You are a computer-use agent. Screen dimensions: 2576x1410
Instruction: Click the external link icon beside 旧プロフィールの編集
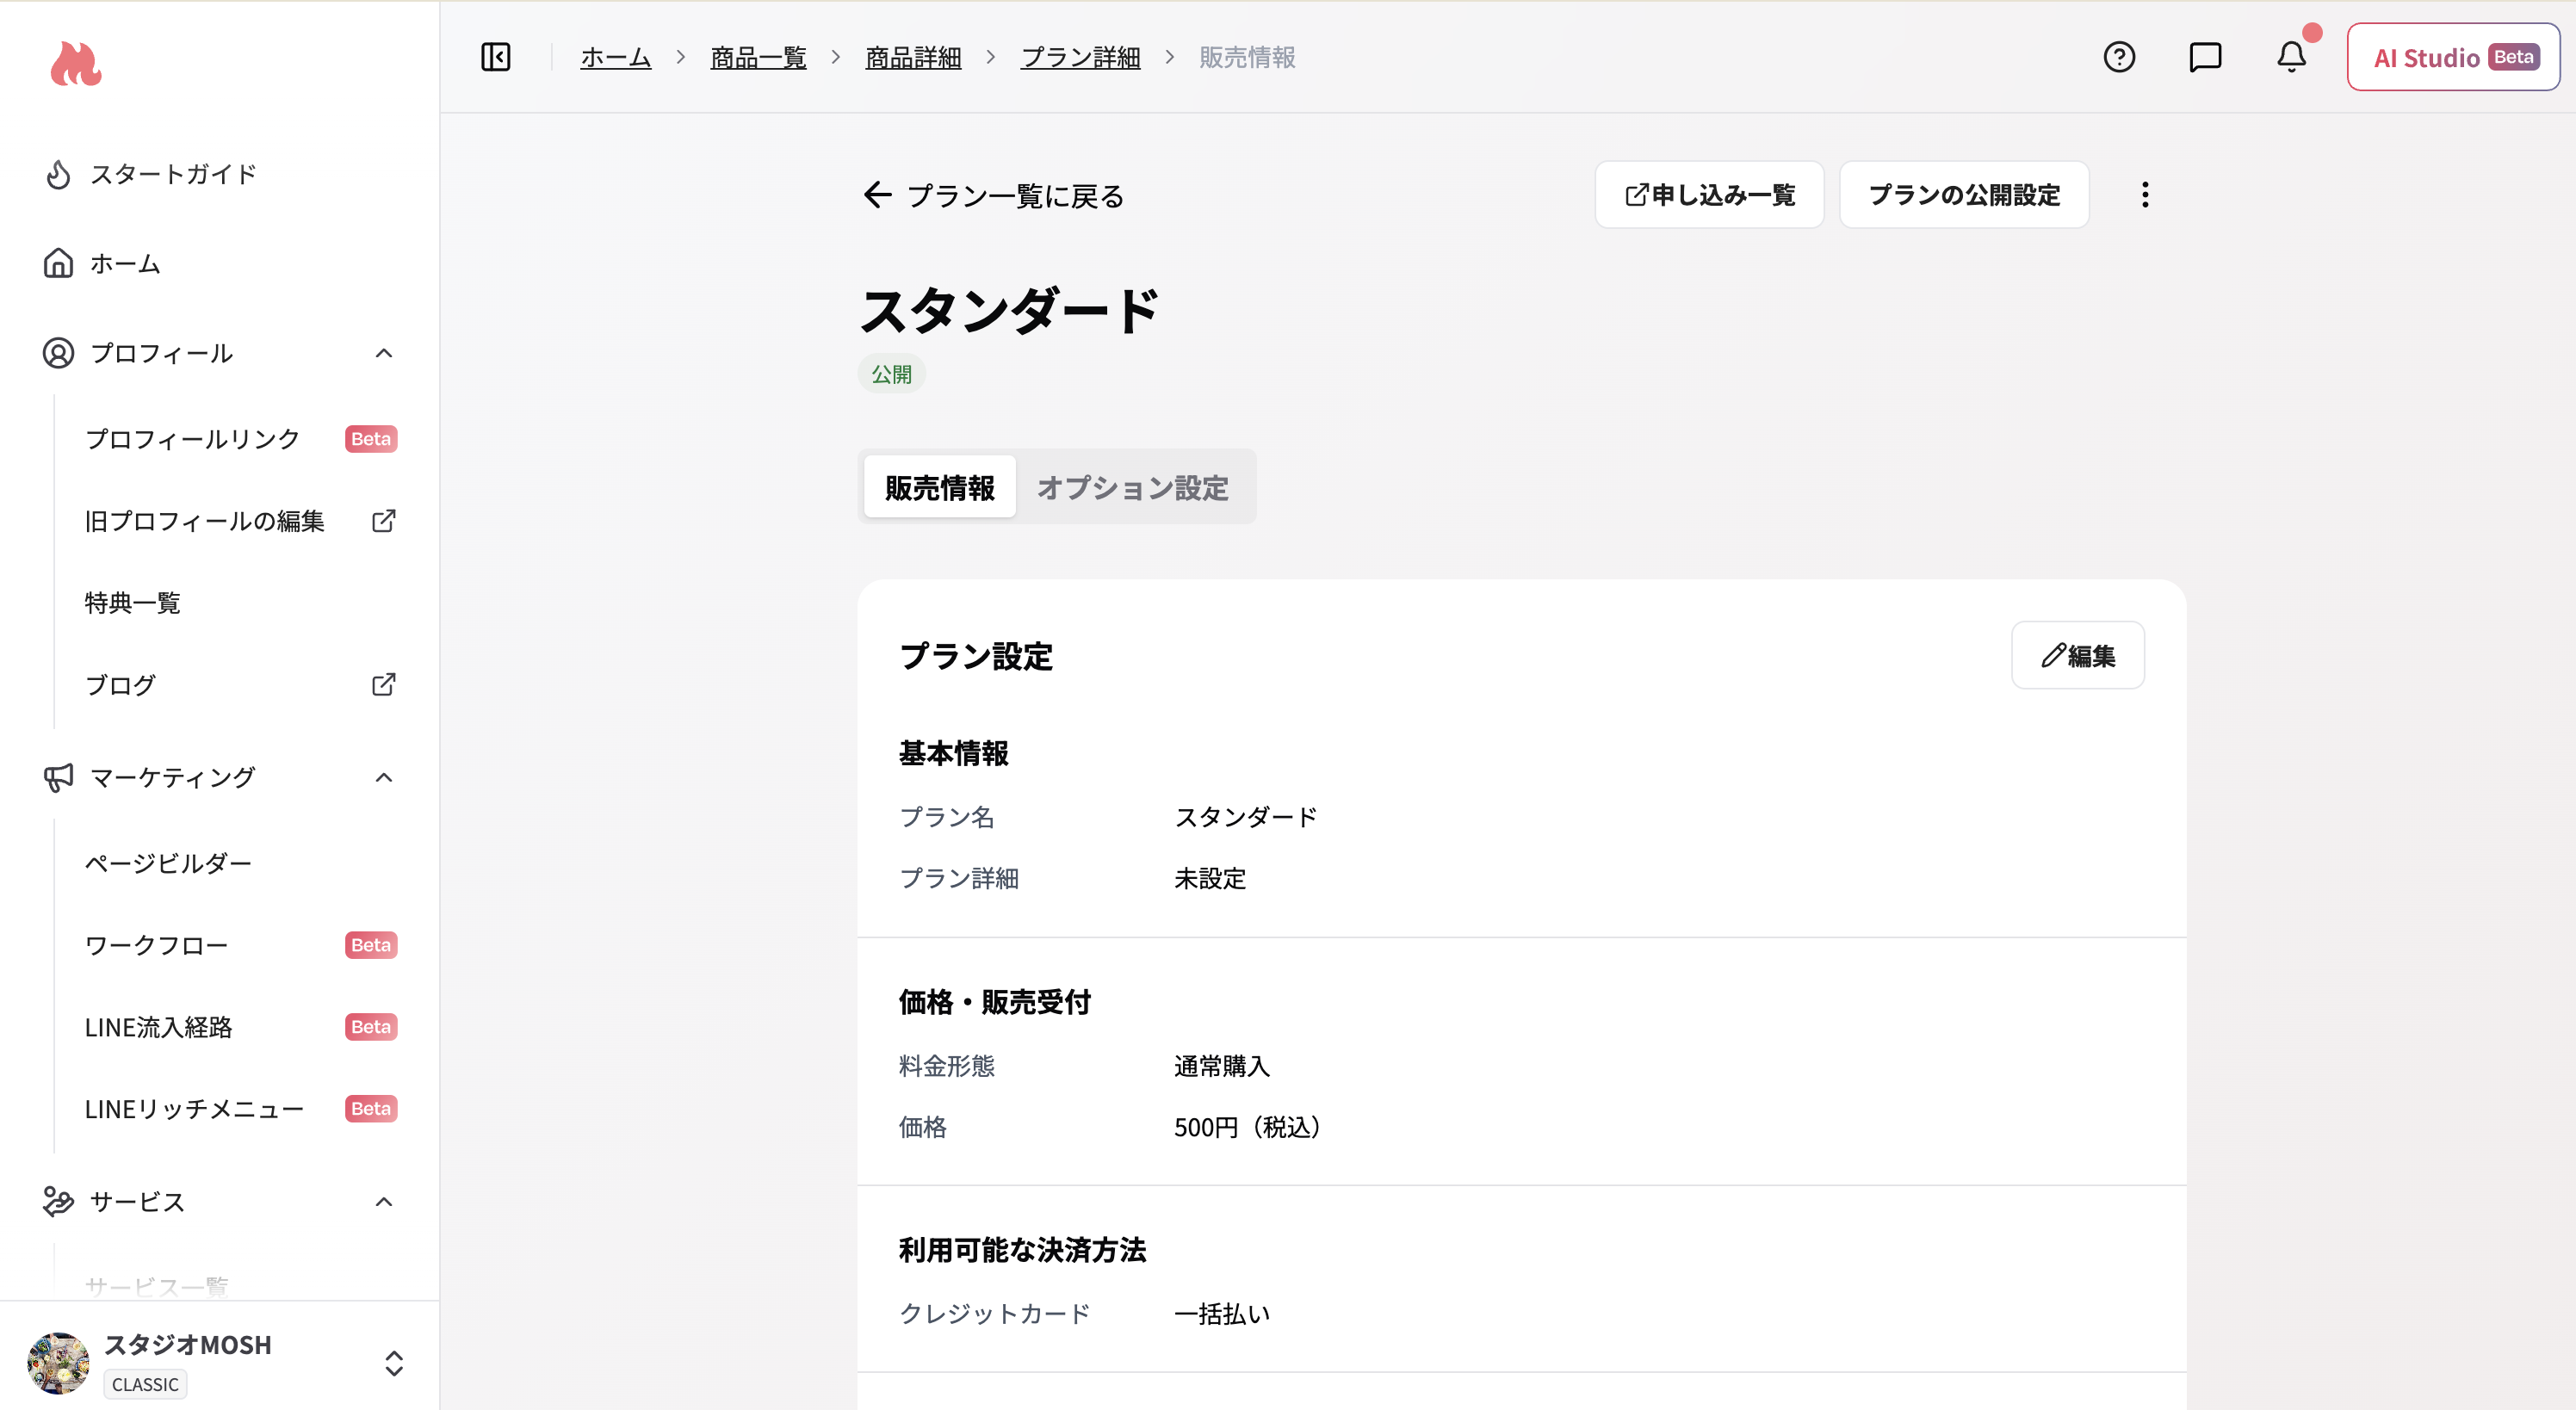[x=384, y=521]
